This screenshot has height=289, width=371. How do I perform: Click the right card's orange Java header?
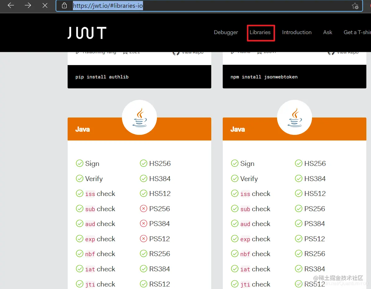294,129
